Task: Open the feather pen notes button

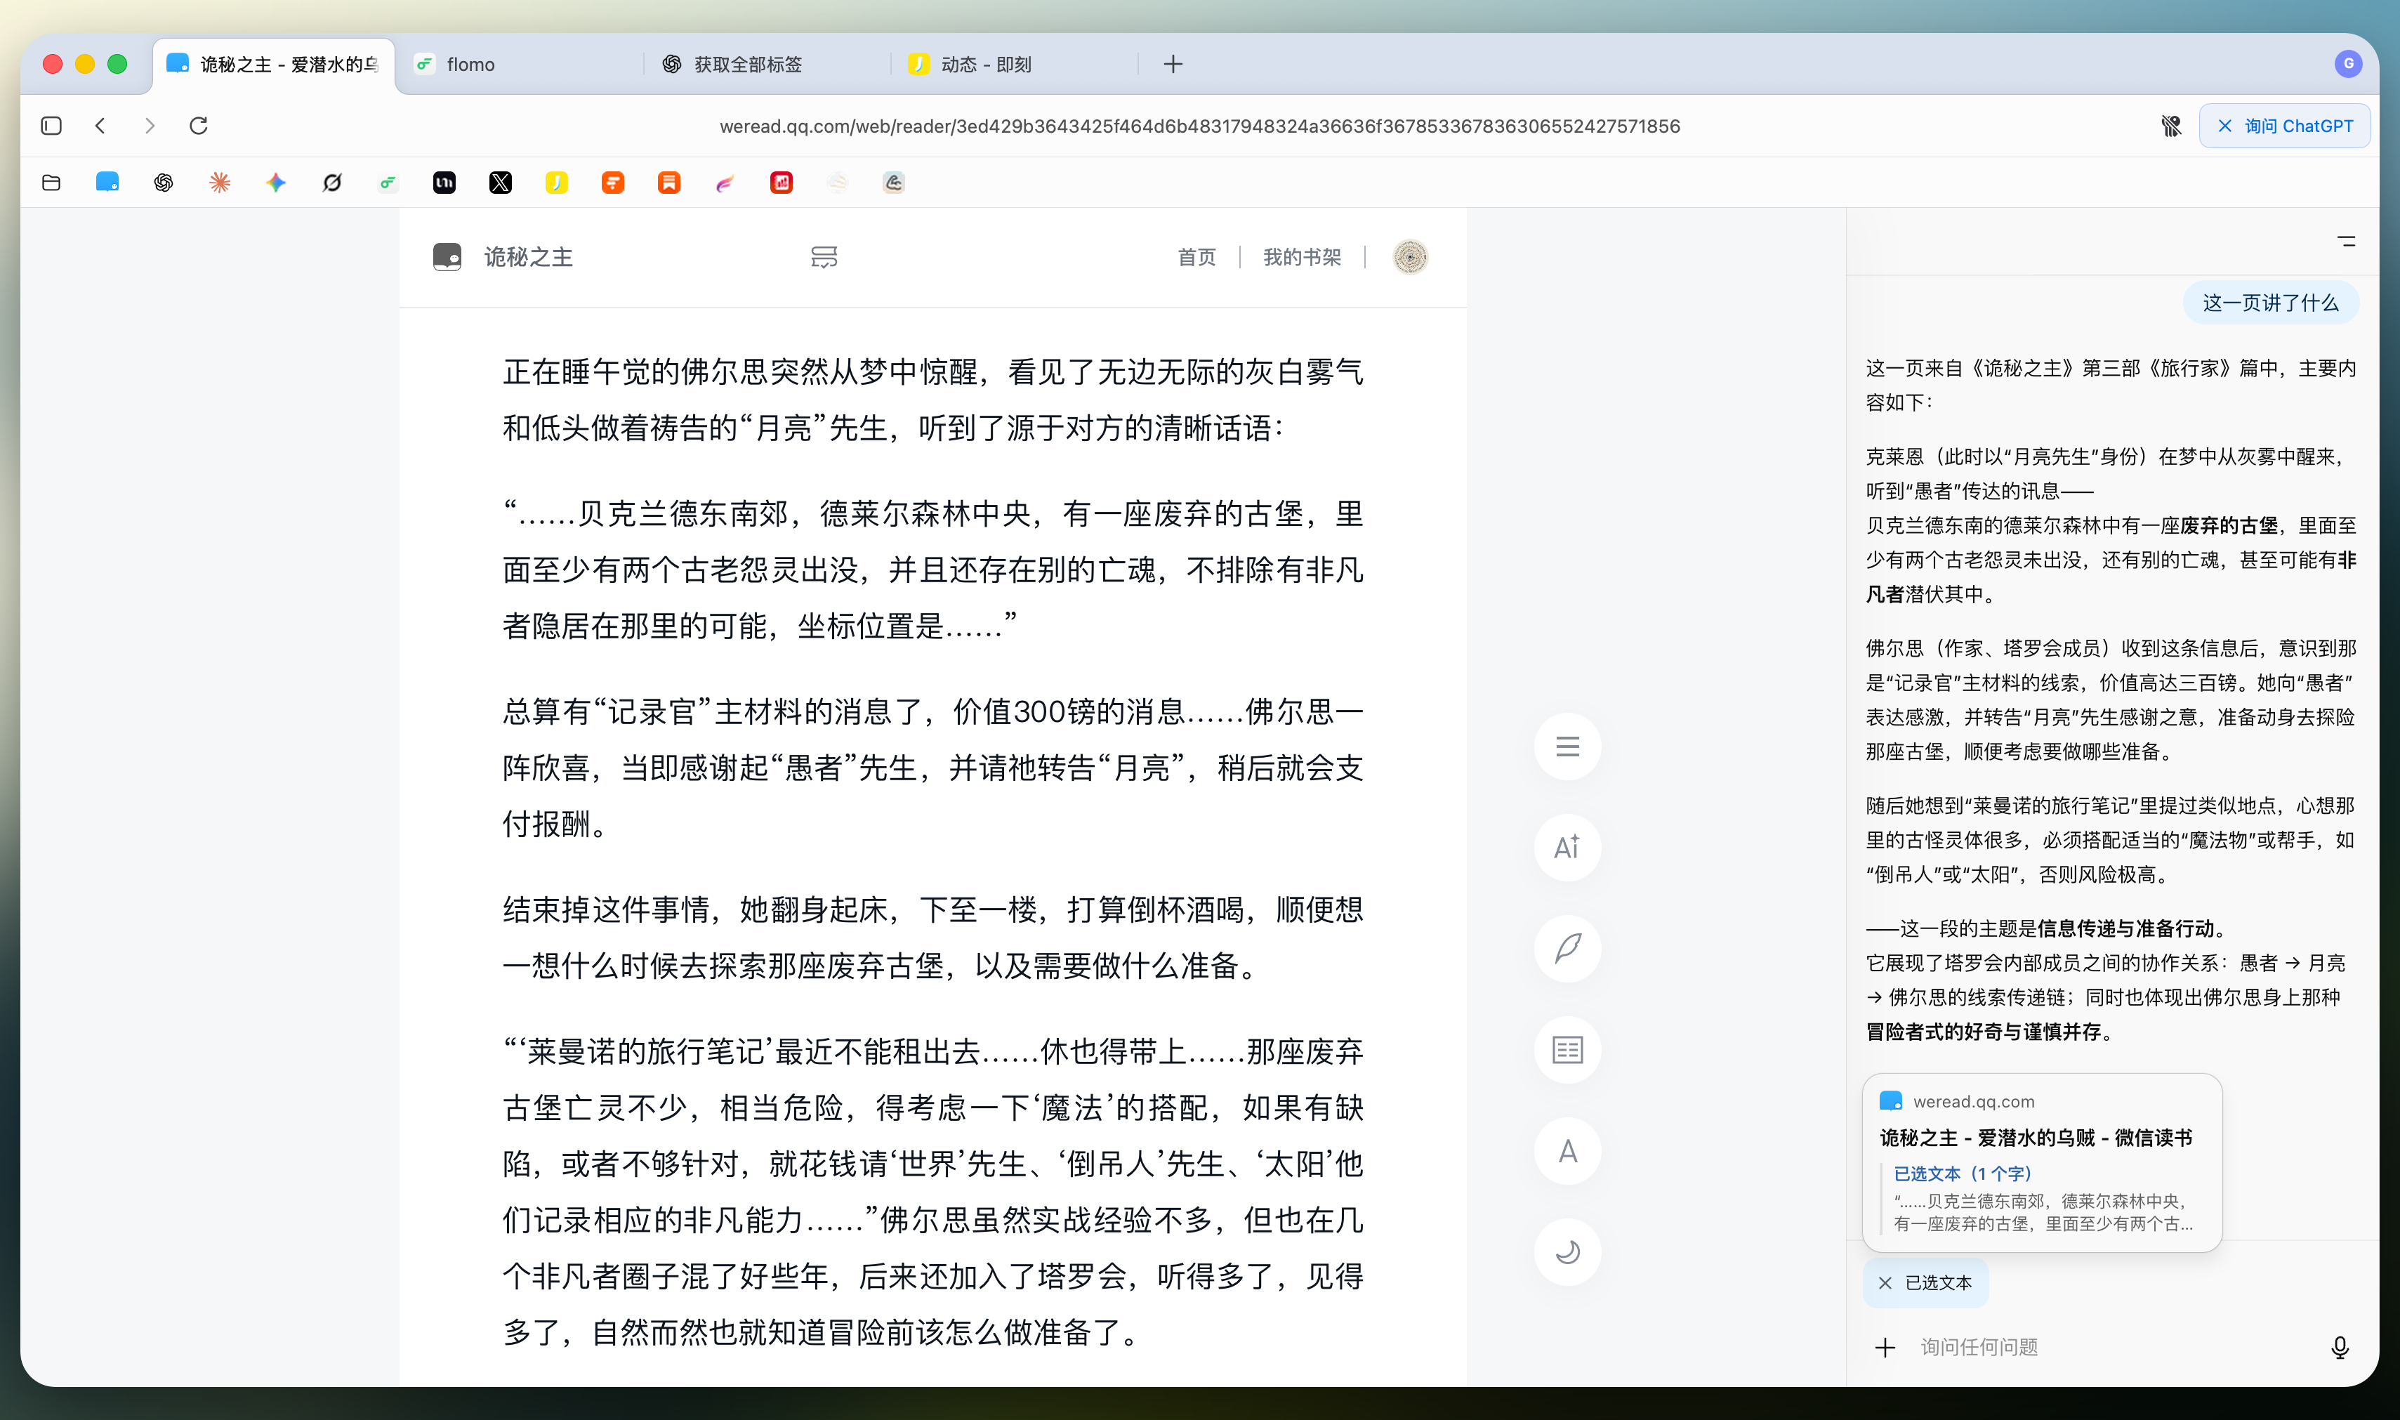Action: tap(1567, 948)
